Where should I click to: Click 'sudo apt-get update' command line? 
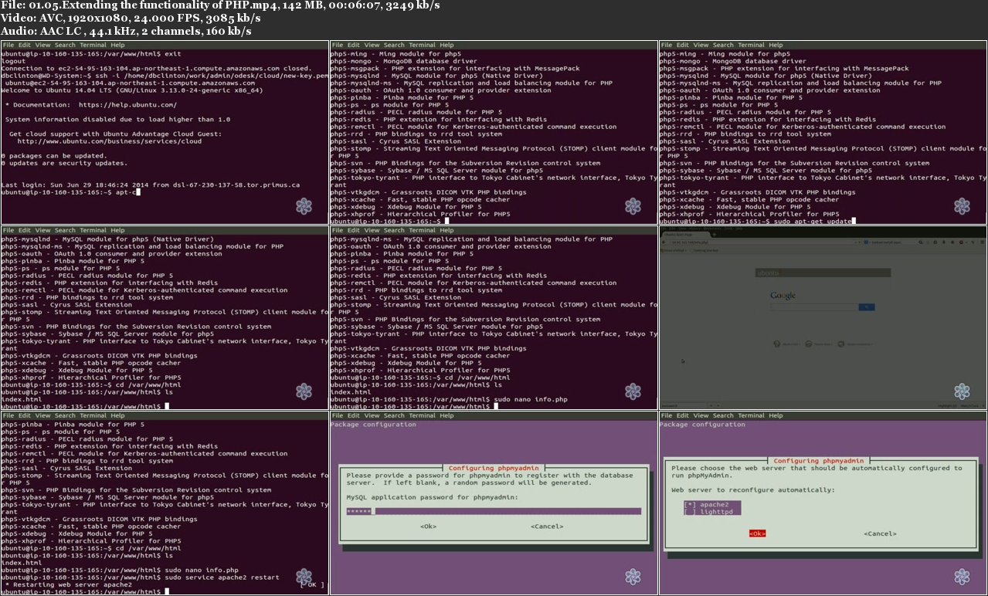[812, 222]
